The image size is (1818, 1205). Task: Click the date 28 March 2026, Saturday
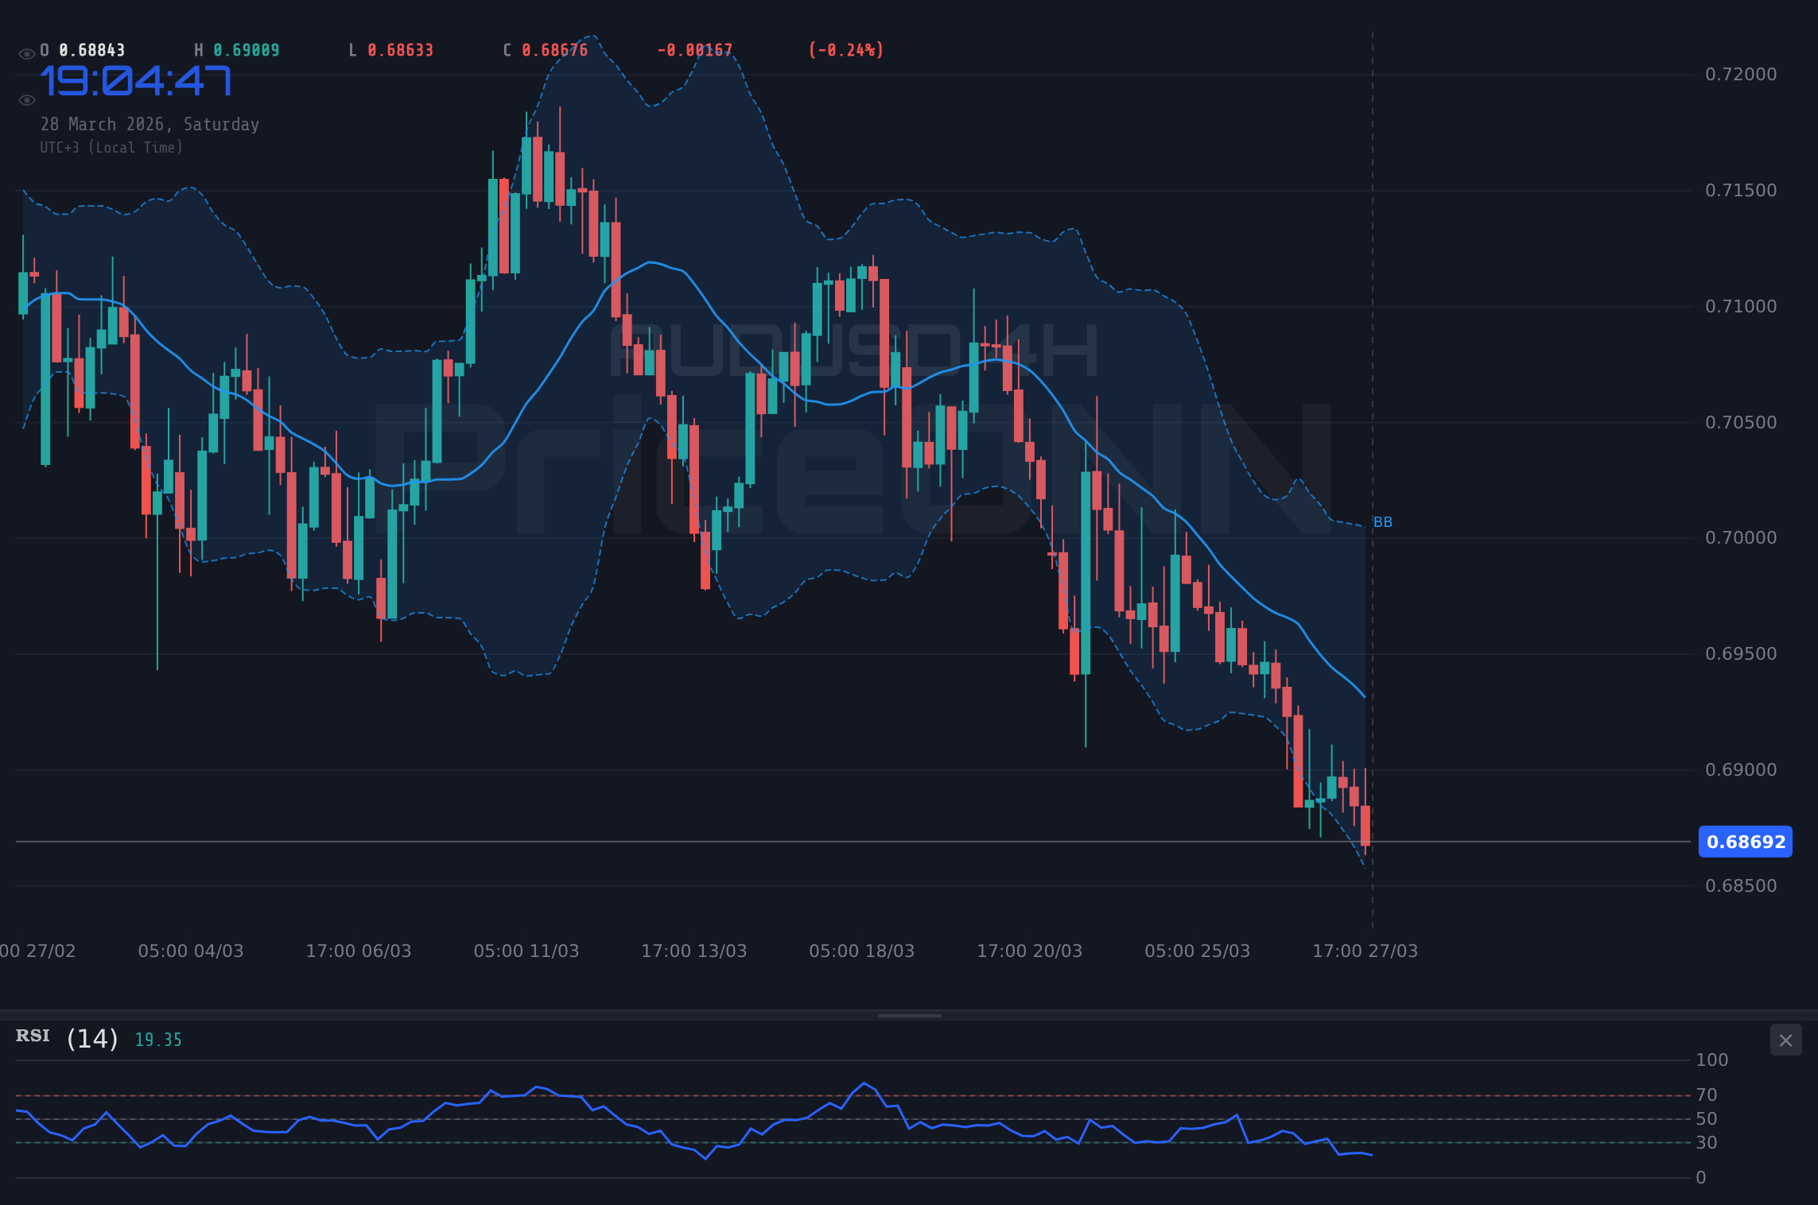pyautogui.click(x=150, y=124)
